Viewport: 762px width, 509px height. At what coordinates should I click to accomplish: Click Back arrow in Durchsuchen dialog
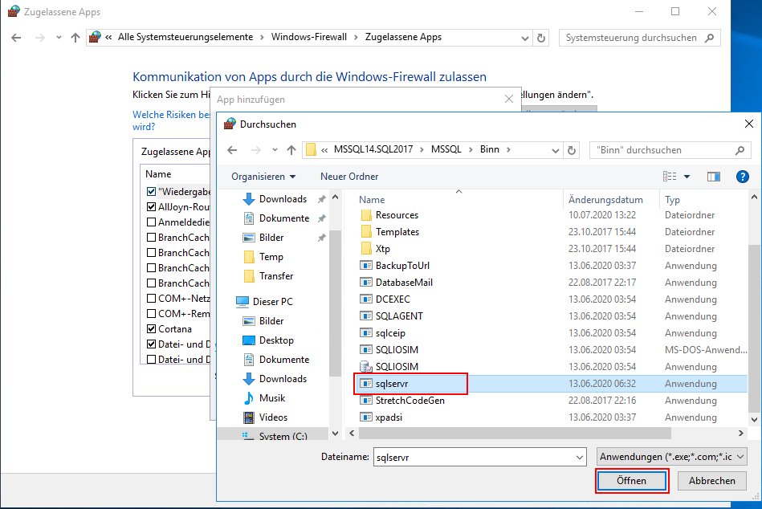232,150
